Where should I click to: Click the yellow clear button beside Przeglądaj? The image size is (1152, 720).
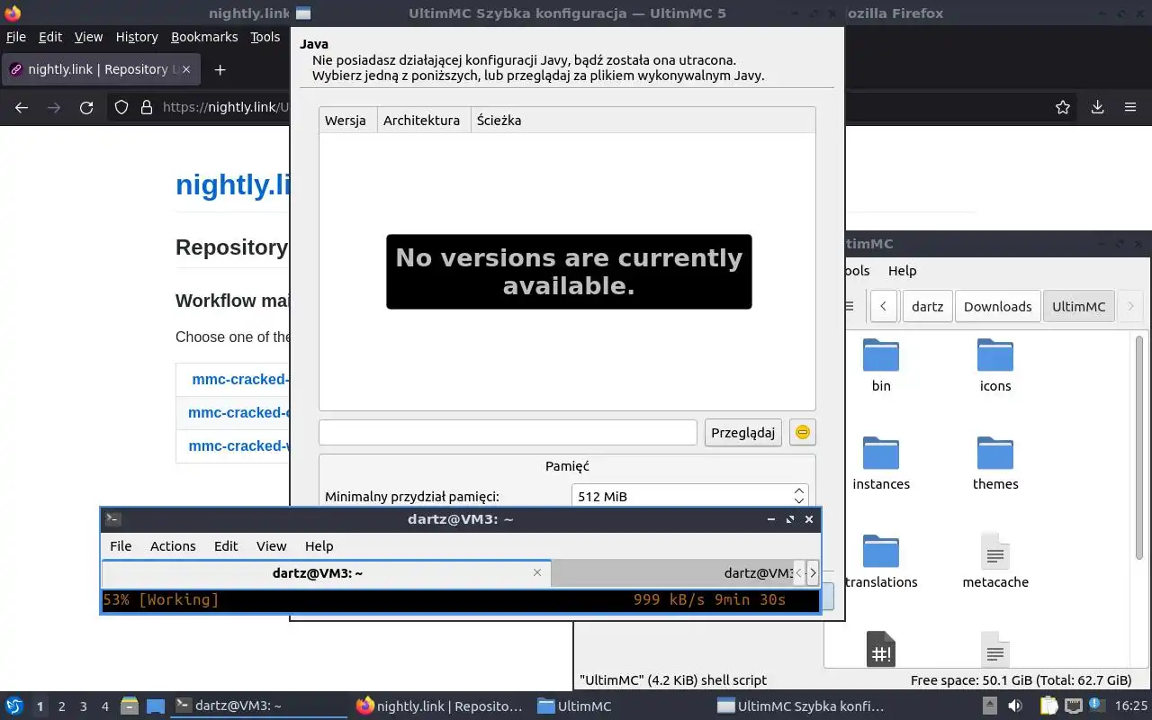[x=802, y=432]
